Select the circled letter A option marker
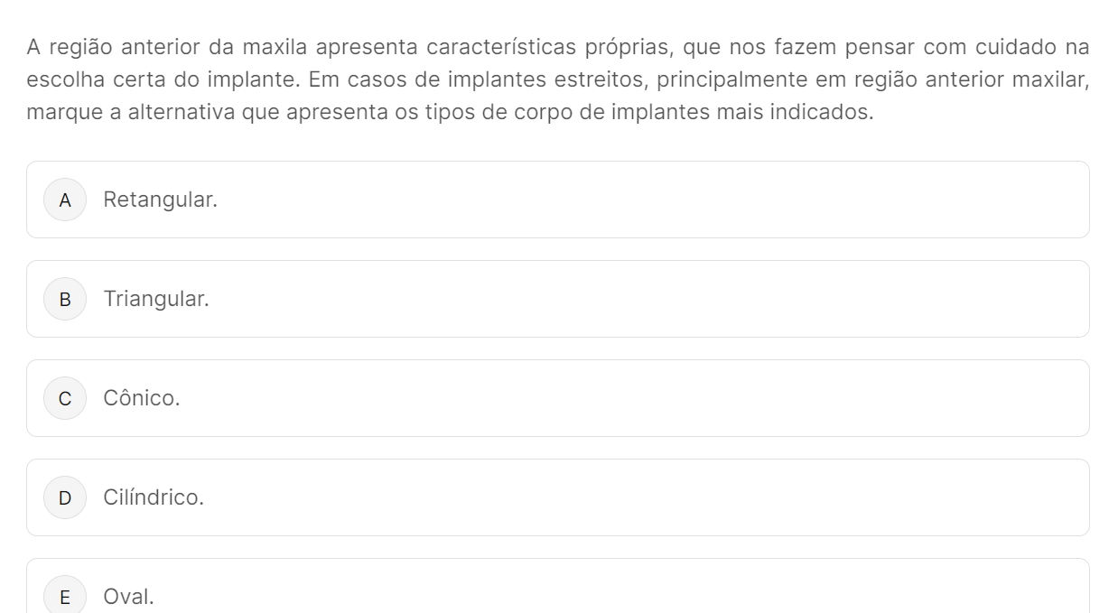Screen dimensions: 1118x613 [65, 200]
